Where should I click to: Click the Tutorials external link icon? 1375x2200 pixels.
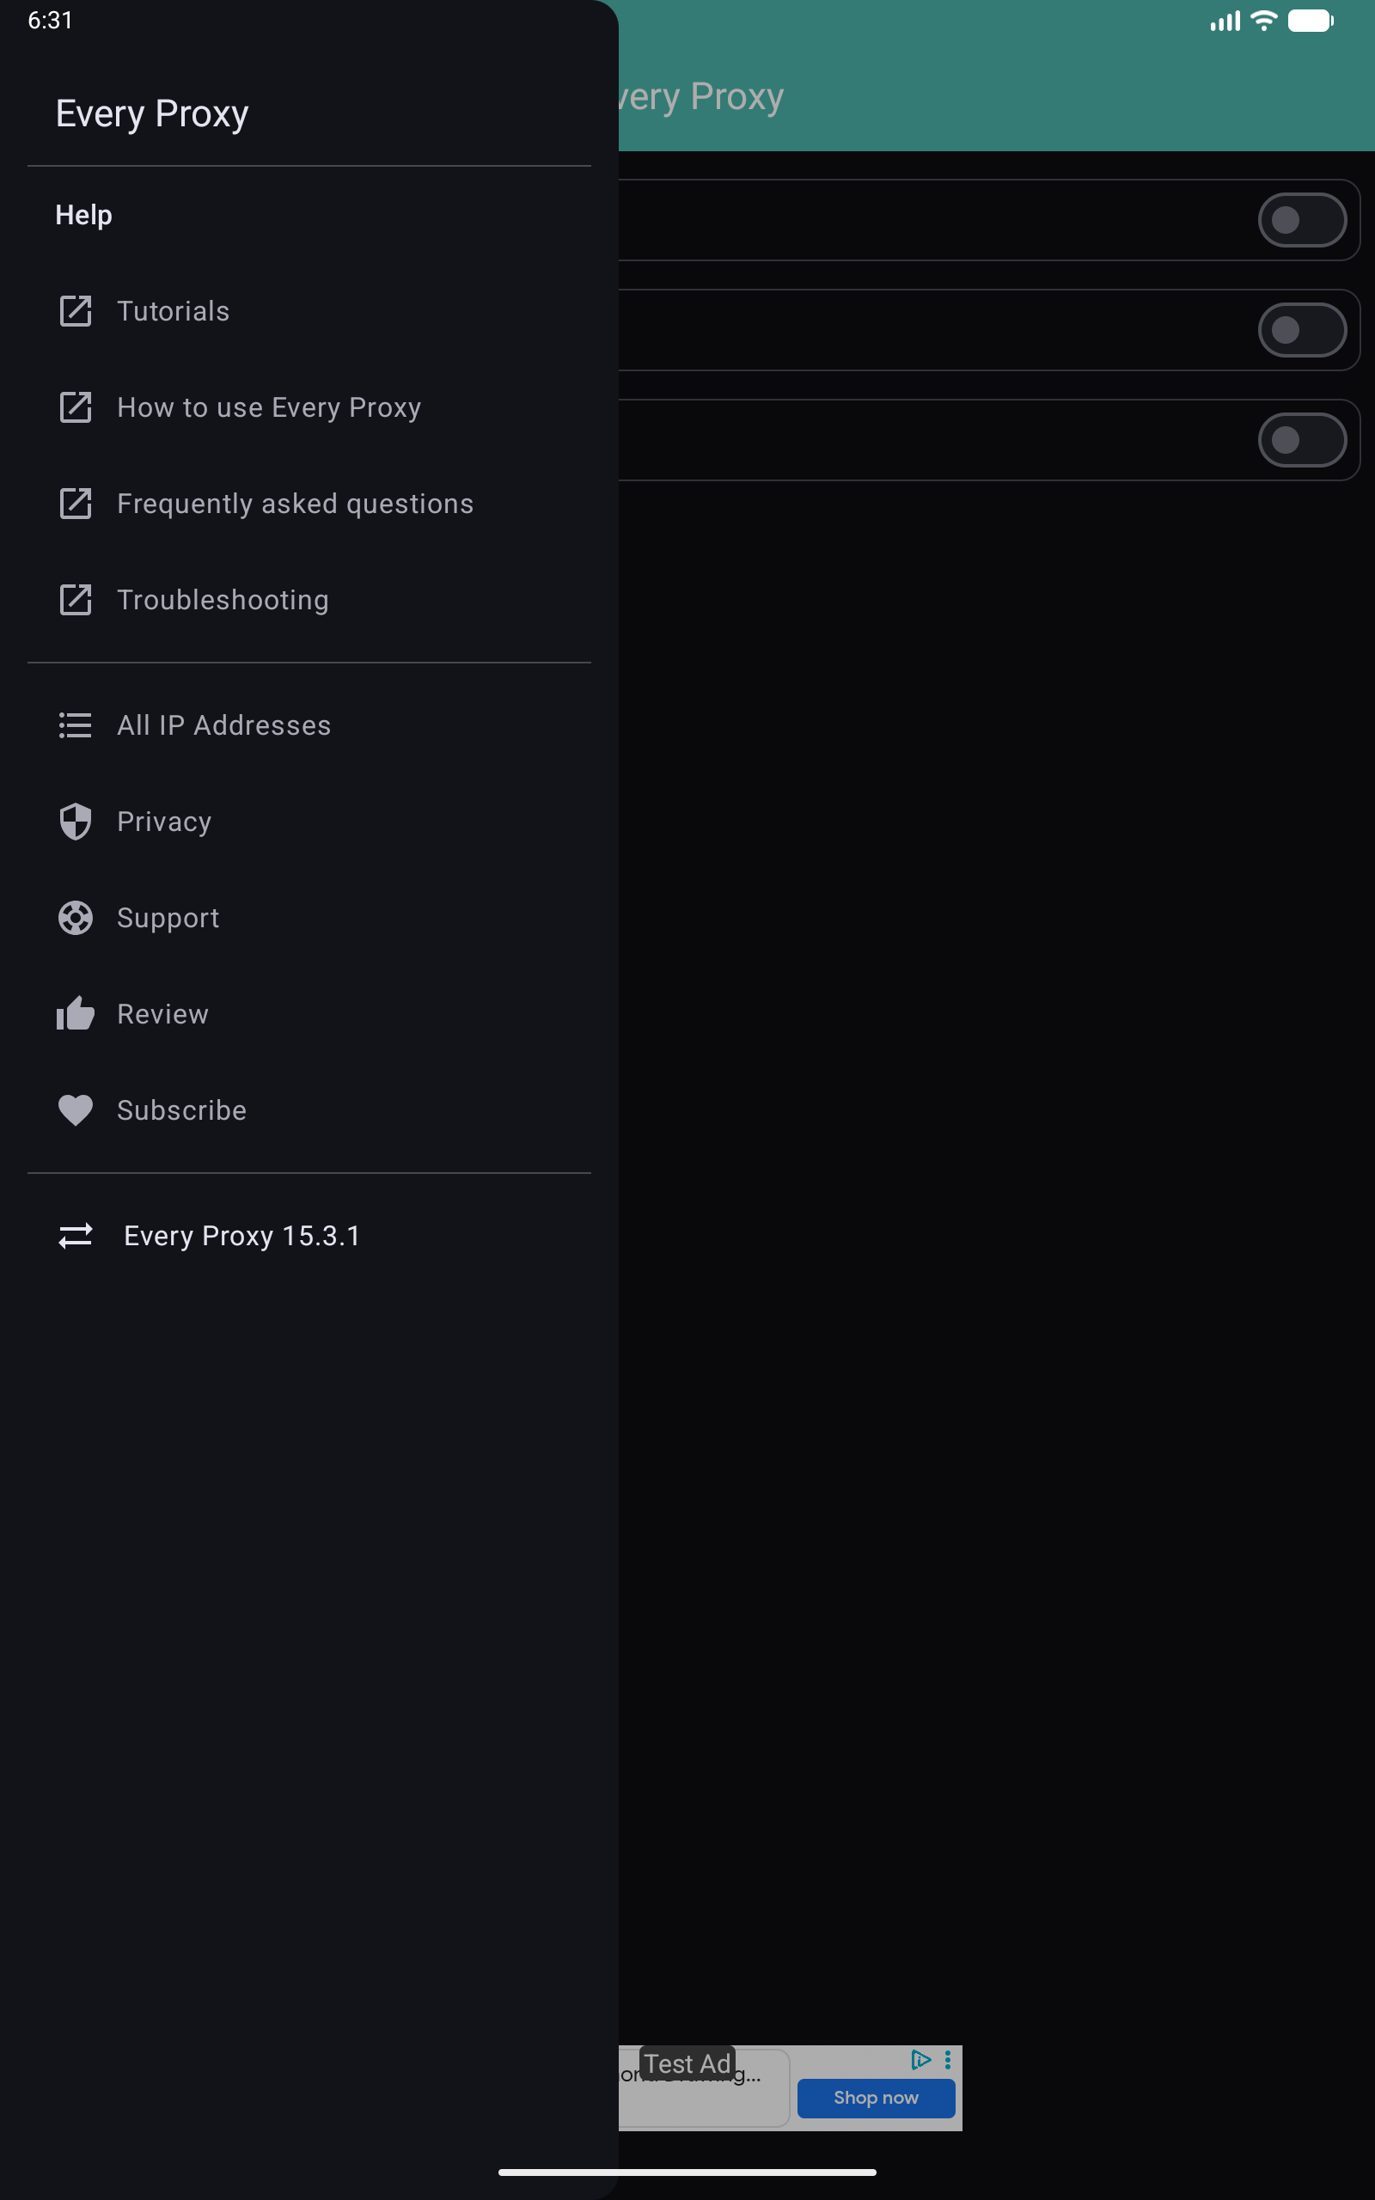(76, 311)
